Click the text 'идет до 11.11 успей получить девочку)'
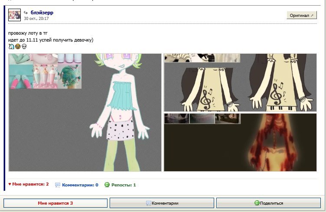The height and width of the screenshot is (212, 326). pyautogui.click(x=51, y=40)
